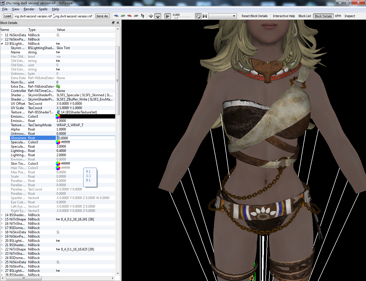Image resolution: width=366 pixels, height=281 pixels.
Task: Click the skin data icon in row 18
Action: 58,232
